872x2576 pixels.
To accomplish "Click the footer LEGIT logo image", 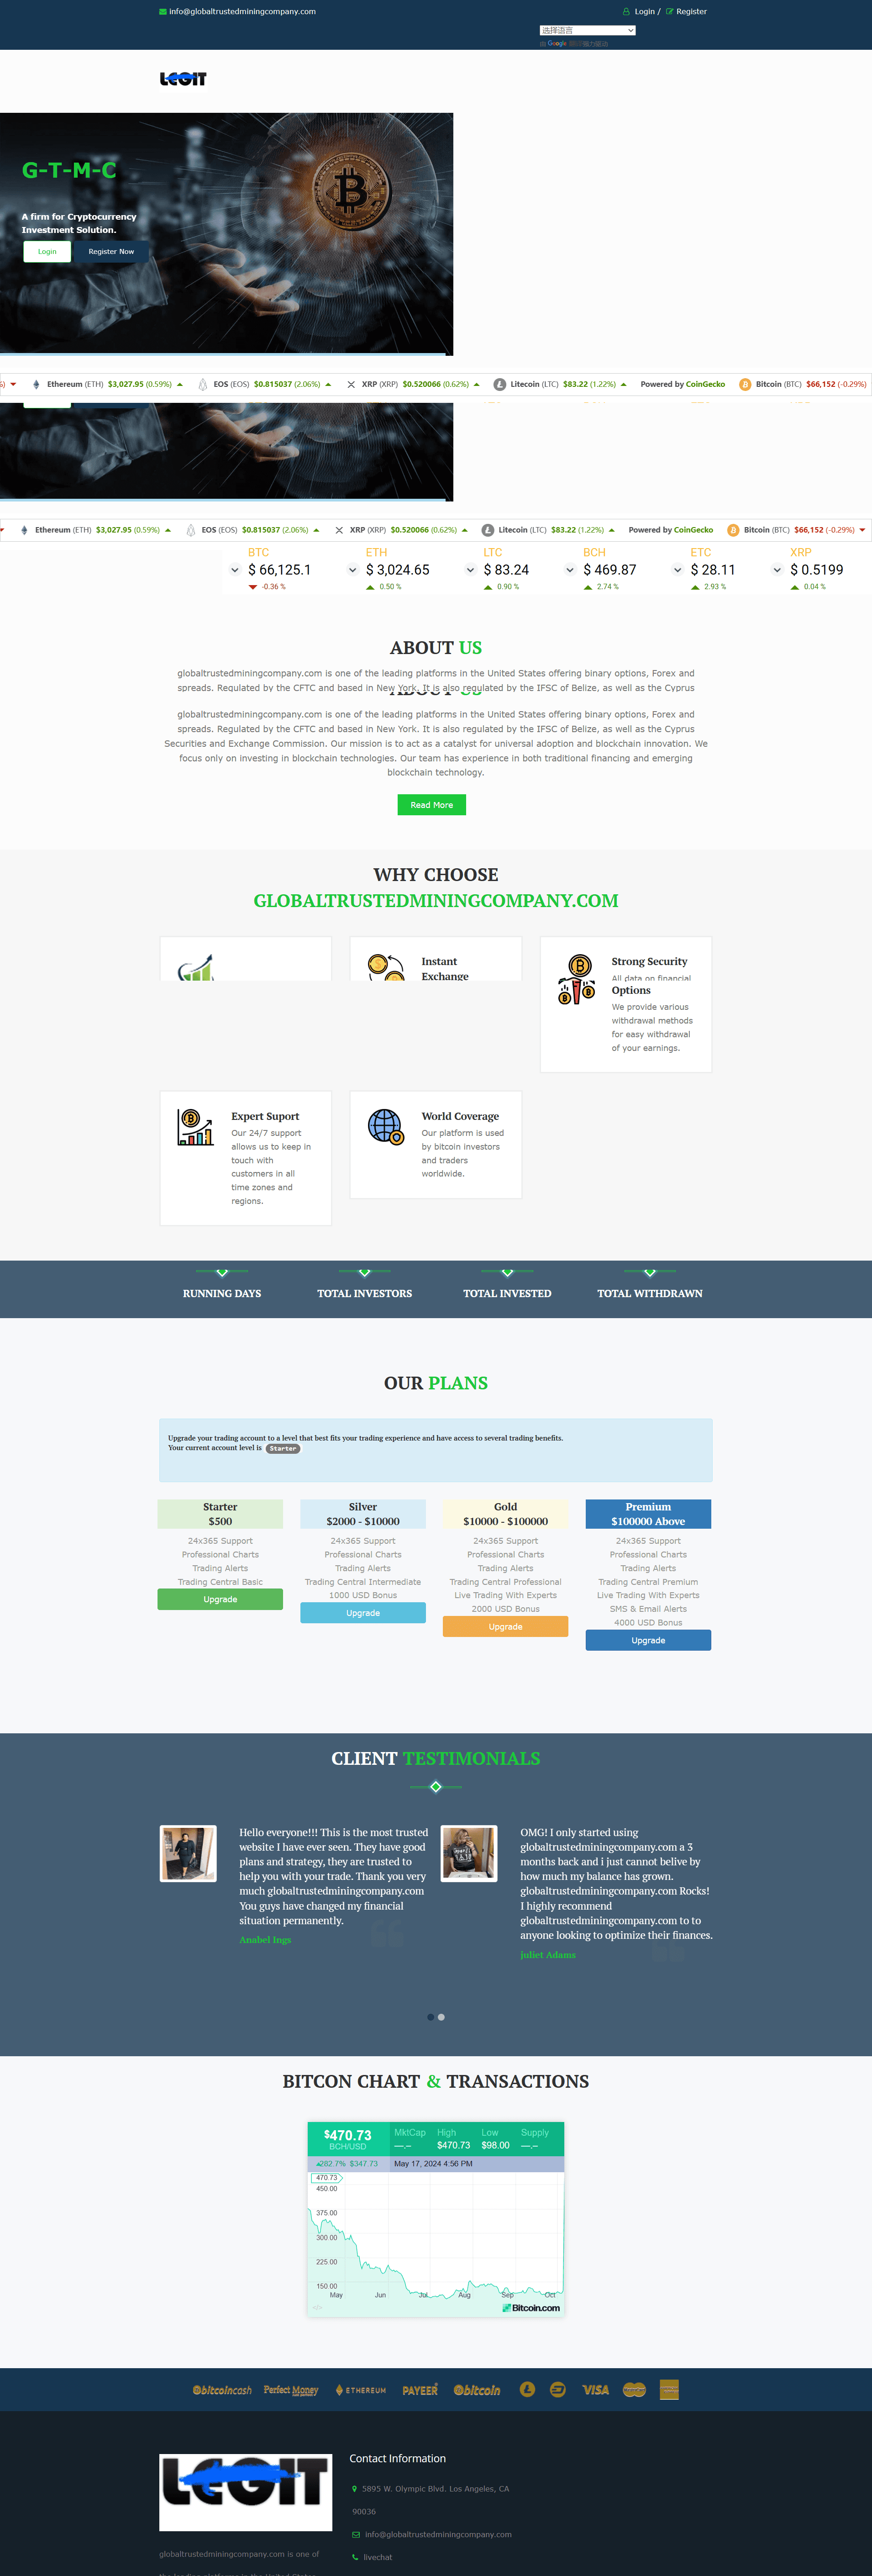I will click(246, 2492).
